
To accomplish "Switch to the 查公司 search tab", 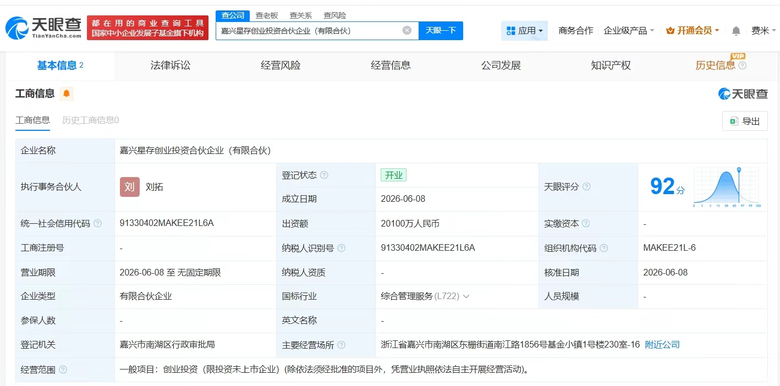I will click(x=233, y=15).
